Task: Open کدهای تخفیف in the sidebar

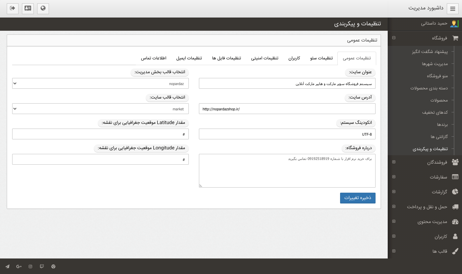Action: 435,112
